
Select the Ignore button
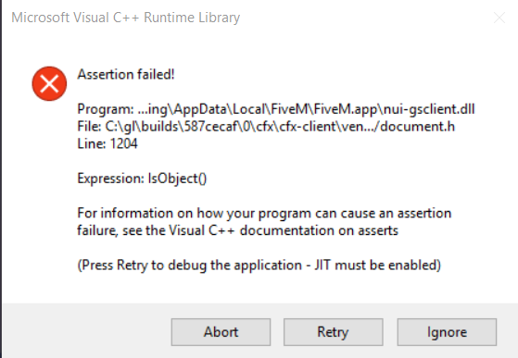447,332
